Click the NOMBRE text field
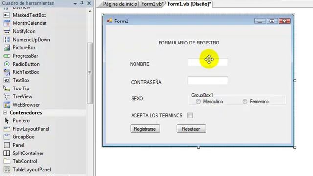The height and width of the screenshot is (176, 313). coord(208,62)
